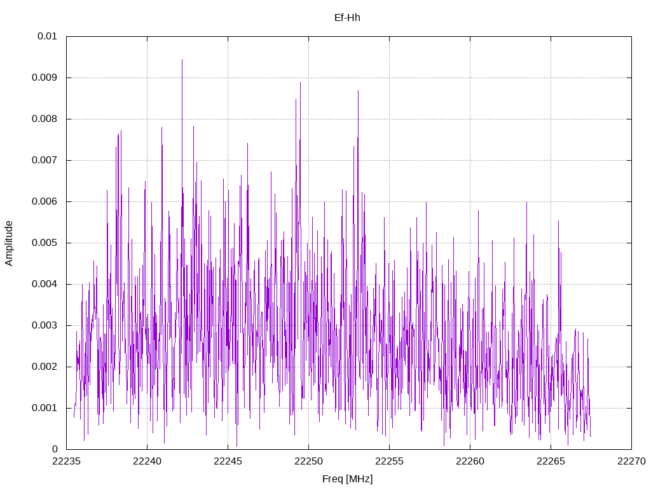
Task: Click the x-axis tick label 22250
Action: (308, 461)
